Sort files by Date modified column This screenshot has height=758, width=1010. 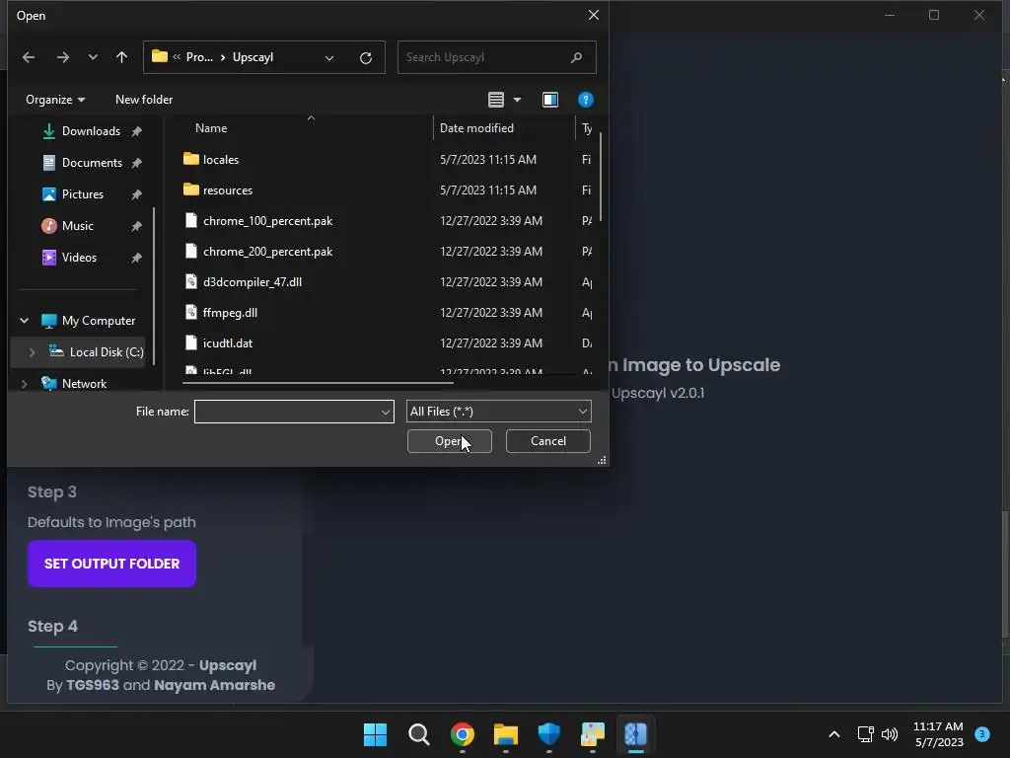[476, 128]
